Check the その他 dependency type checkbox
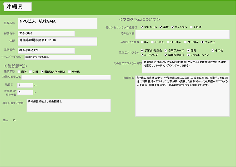Screen dimensions: 236x167 pos(191,27)
